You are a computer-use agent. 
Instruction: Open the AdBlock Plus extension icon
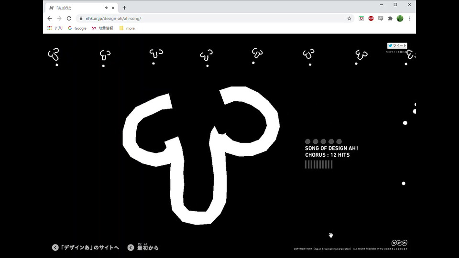(x=371, y=19)
